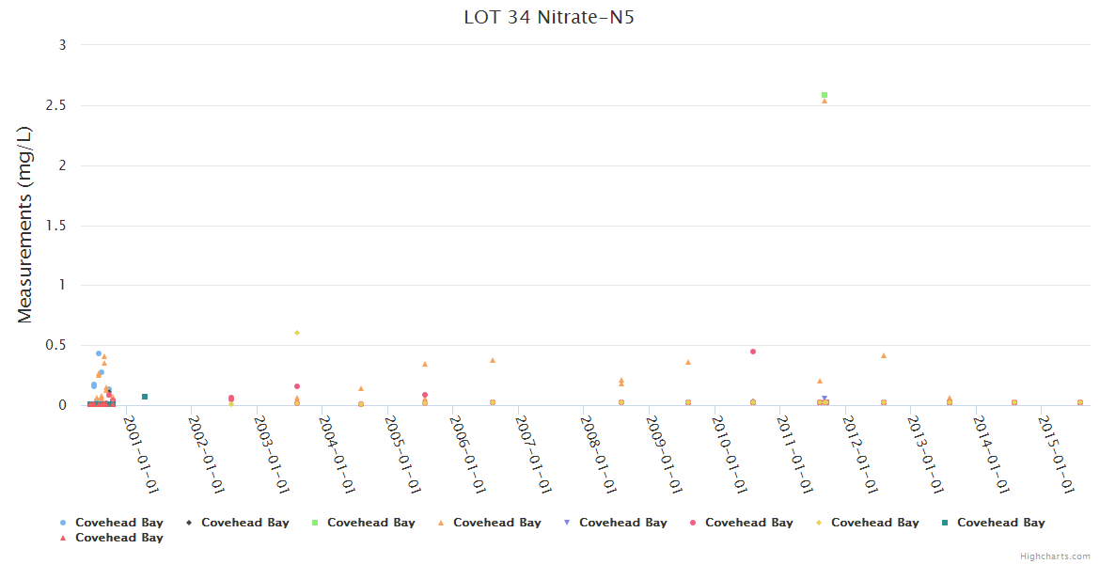Toggle the red triangle Covehead Bay series
This screenshot has width=1100, height=564.
point(118,538)
